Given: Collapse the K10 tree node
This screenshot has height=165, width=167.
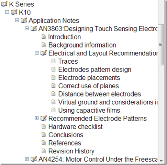Looking at the screenshot, I should 7,12.
